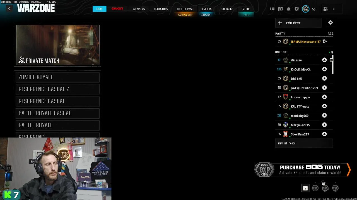Click the rank emblem beside Notsosane187 in Party
Screen dimensions: 357x200
click(286, 41)
